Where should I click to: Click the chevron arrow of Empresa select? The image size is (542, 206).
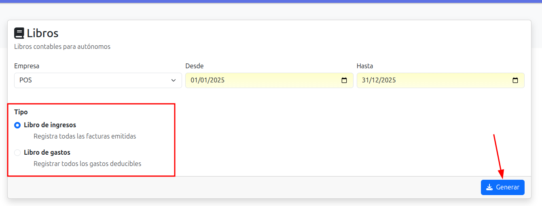tap(174, 80)
